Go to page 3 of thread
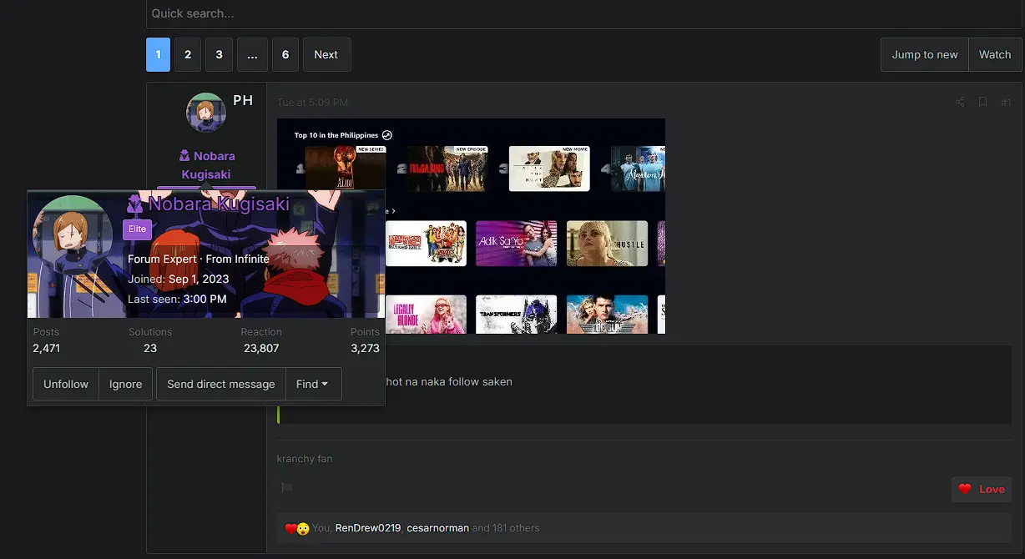Image resolution: width=1025 pixels, height=559 pixels. pos(219,54)
